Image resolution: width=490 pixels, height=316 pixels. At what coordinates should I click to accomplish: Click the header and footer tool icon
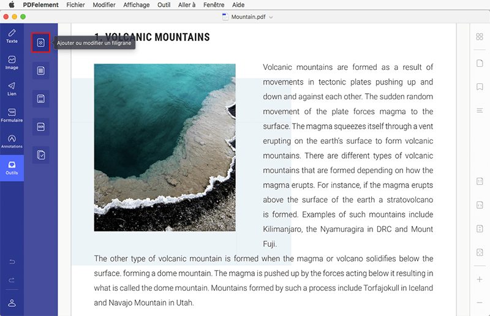click(x=40, y=99)
